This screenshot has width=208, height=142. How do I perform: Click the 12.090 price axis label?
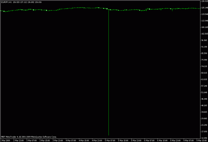205,138
